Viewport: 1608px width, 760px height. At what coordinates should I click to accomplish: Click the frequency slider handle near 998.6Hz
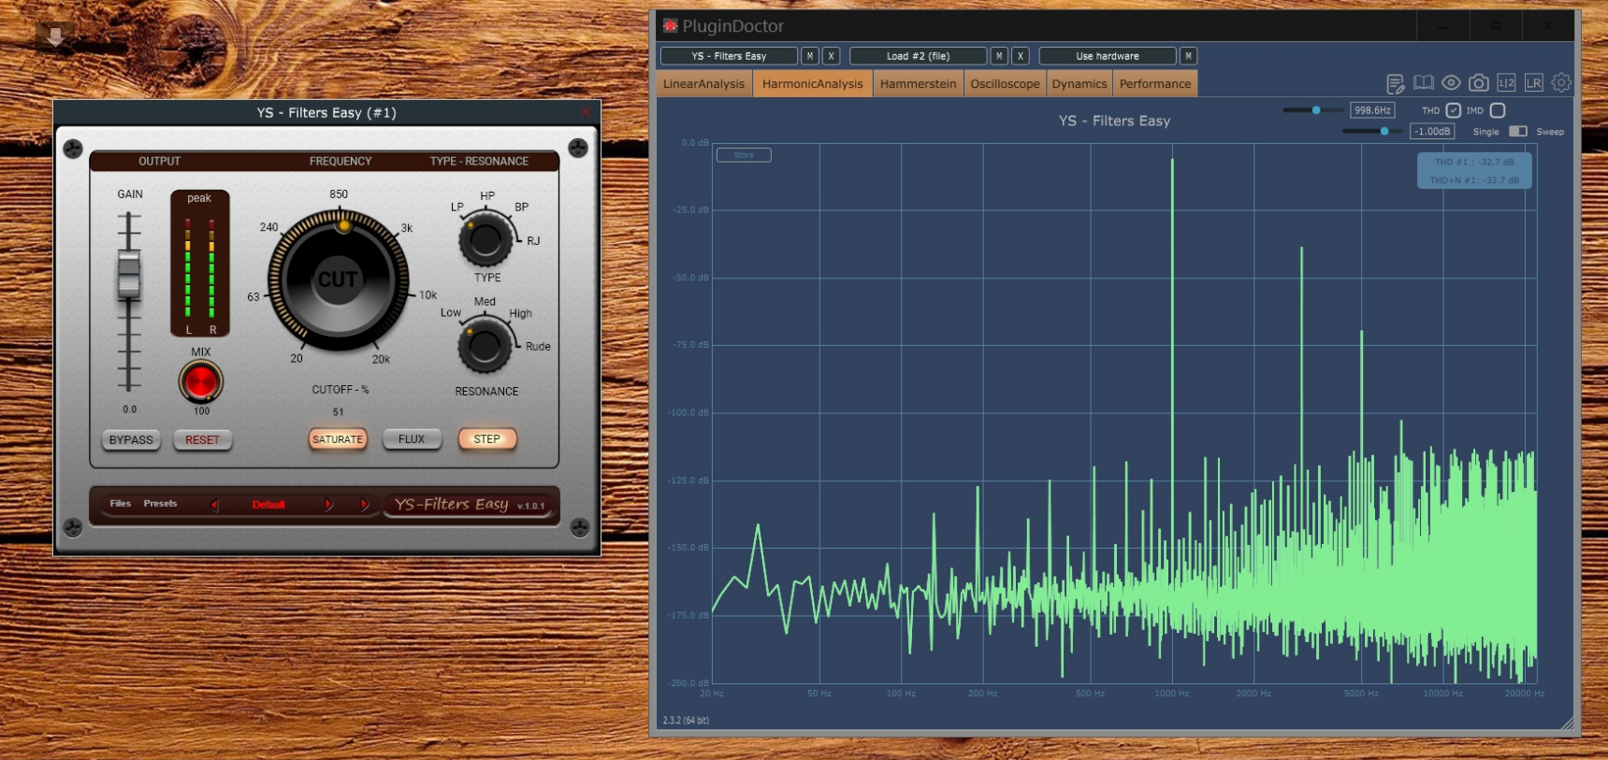click(x=1316, y=110)
